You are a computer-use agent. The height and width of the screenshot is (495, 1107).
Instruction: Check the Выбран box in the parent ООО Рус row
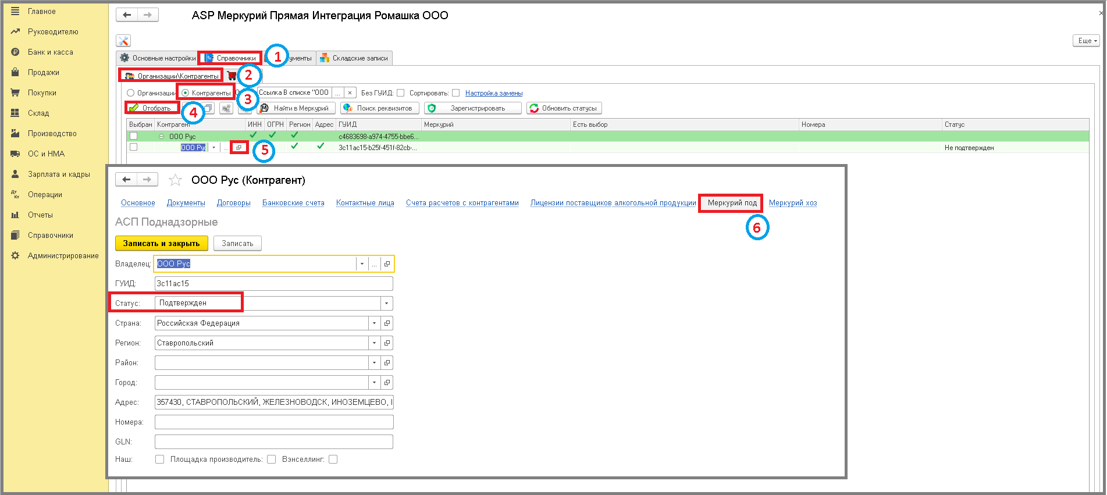pyautogui.click(x=134, y=136)
